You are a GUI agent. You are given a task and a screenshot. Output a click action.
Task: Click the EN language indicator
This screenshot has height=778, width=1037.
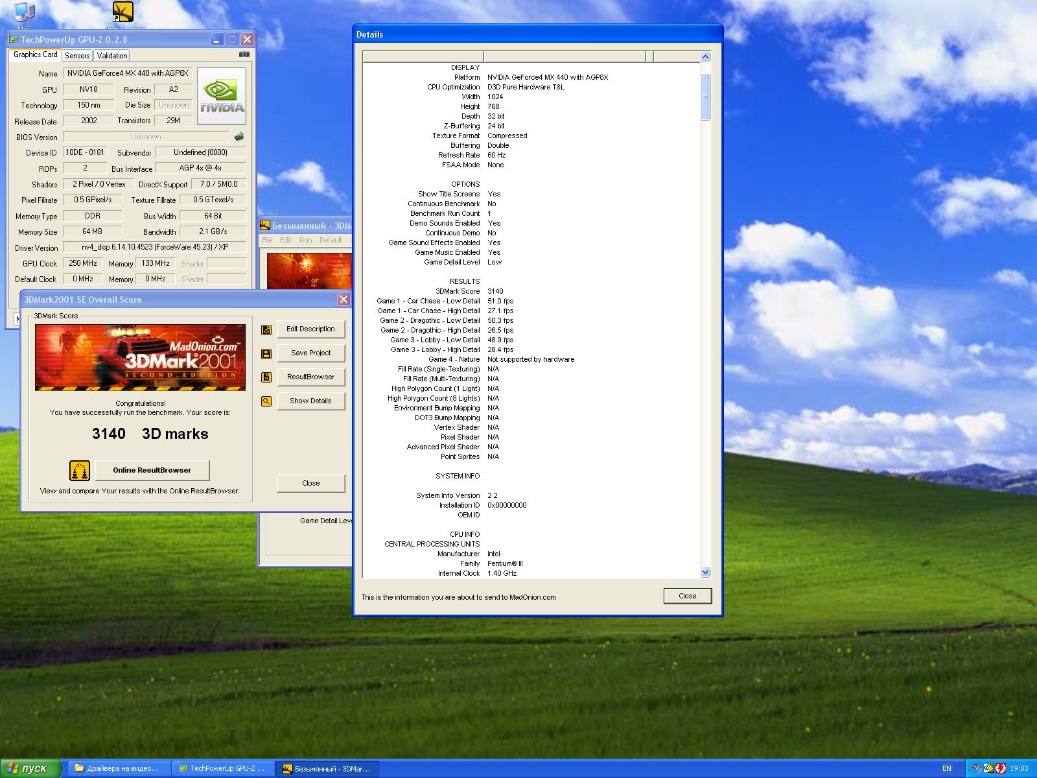947,768
